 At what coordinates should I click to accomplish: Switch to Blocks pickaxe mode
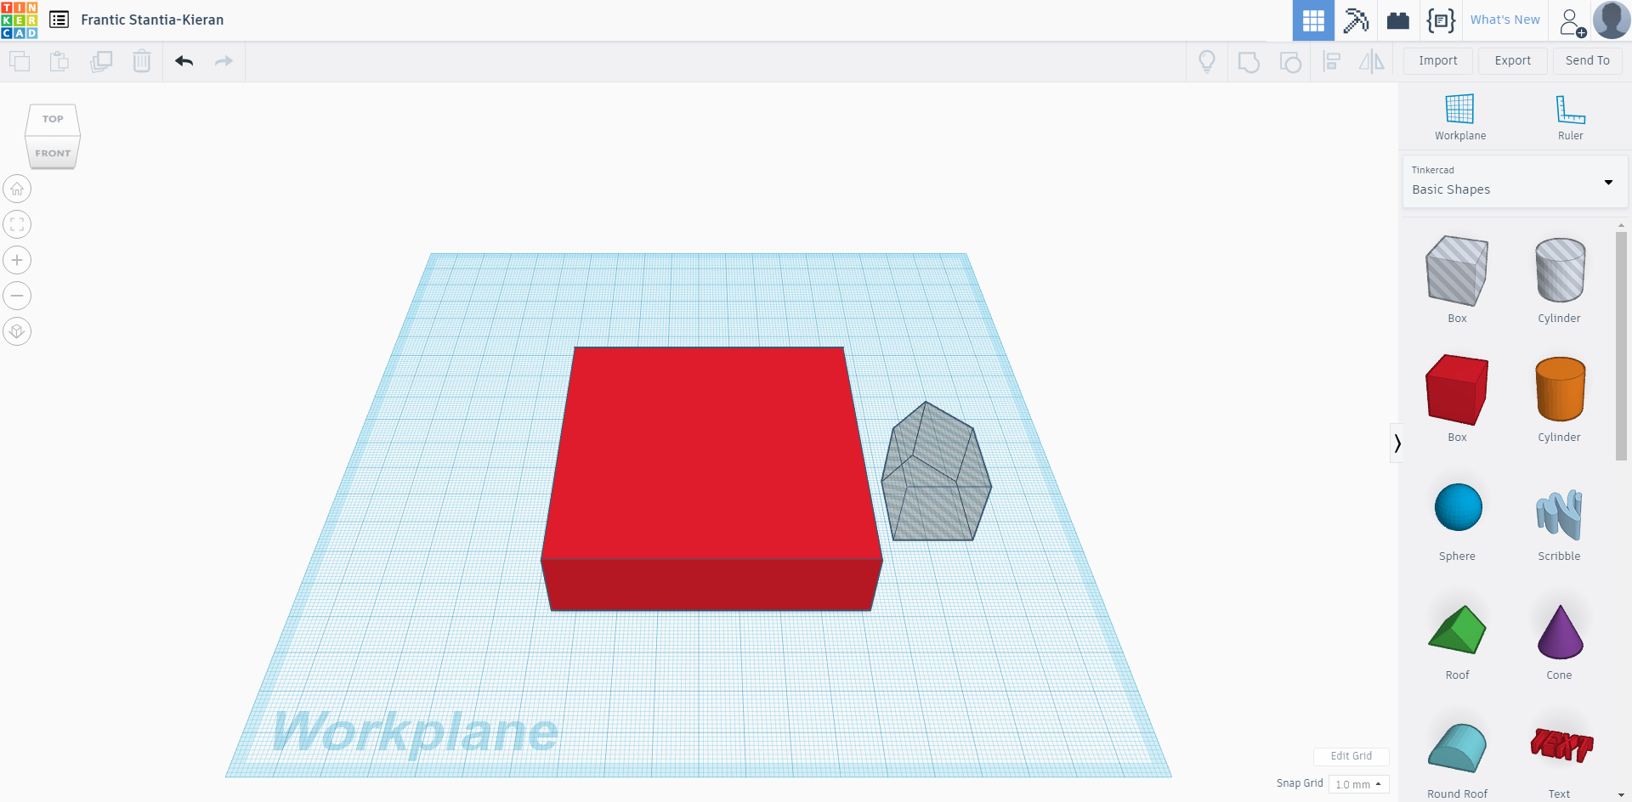click(x=1356, y=20)
